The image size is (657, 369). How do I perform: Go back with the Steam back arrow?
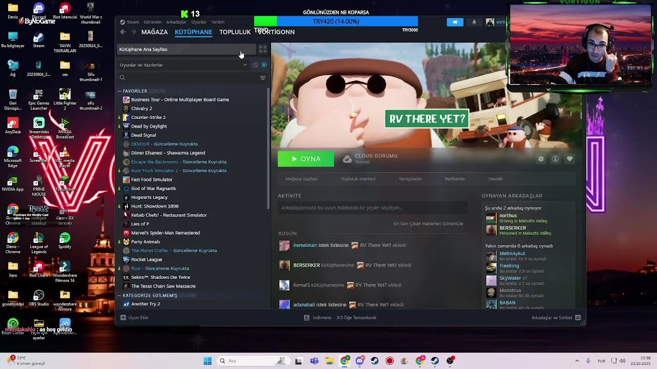pyautogui.click(x=123, y=32)
